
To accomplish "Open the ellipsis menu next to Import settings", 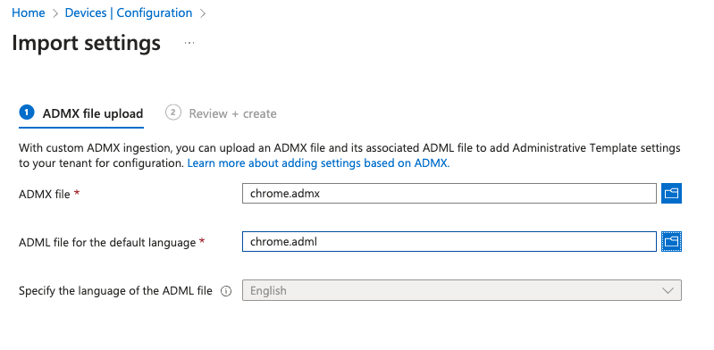I will pyautogui.click(x=189, y=43).
